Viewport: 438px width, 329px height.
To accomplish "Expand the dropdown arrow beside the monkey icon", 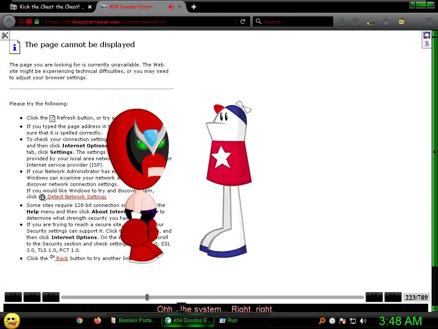I will pos(413,21).
